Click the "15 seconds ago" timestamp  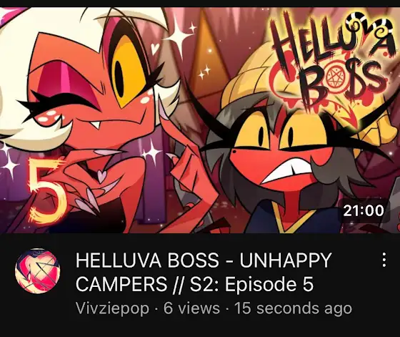click(x=293, y=308)
